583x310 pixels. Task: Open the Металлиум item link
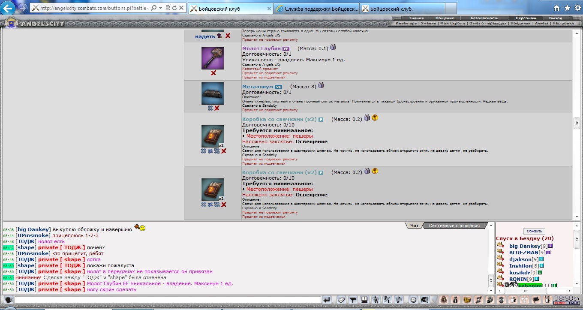click(258, 87)
